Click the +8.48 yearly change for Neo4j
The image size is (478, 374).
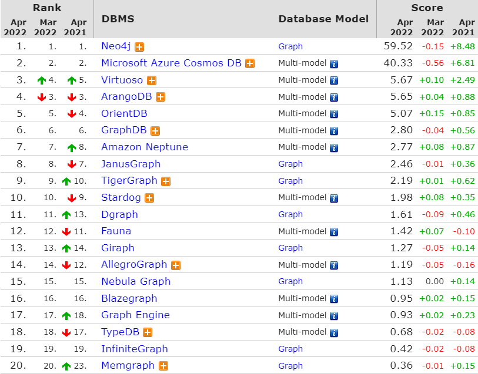[x=463, y=46]
